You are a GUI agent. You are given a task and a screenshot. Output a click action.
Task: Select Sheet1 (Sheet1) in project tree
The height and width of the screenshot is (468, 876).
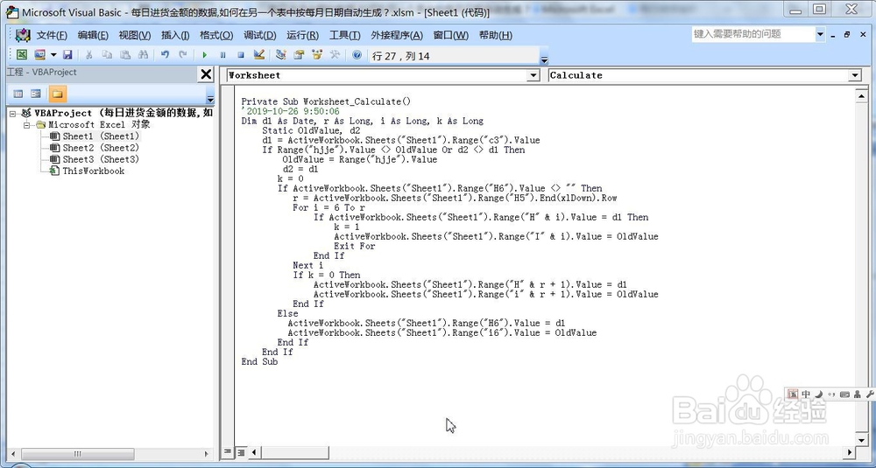(x=101, y=136)
